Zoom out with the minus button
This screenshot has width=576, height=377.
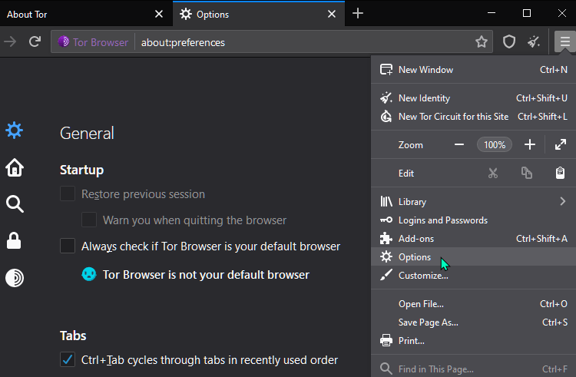tap(458, 144)
